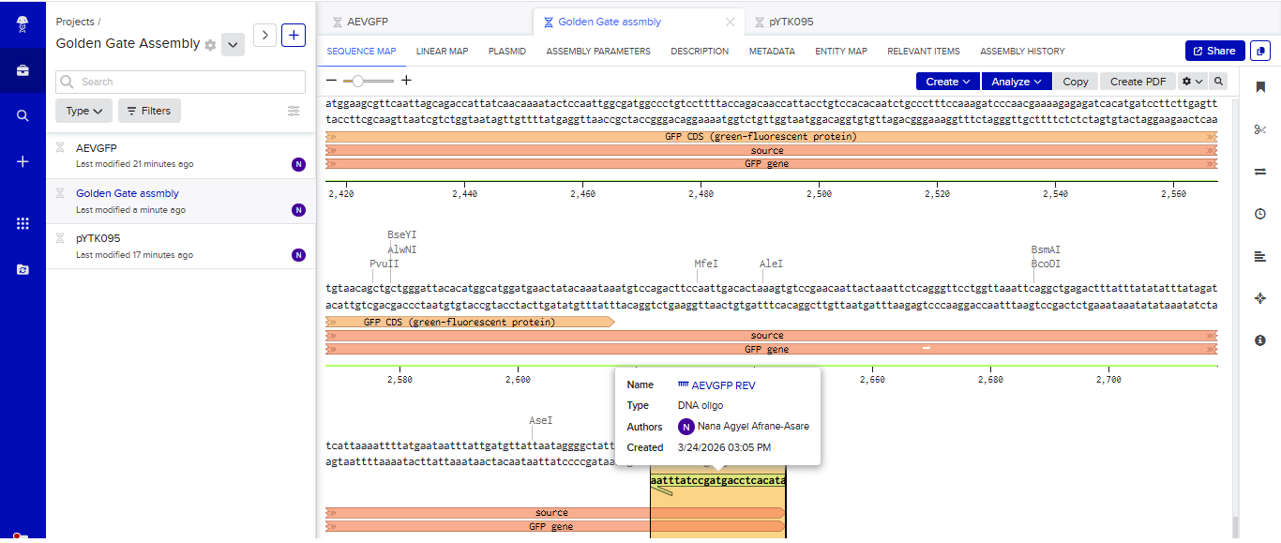Click the plus create icon in left sidebar

23,161
